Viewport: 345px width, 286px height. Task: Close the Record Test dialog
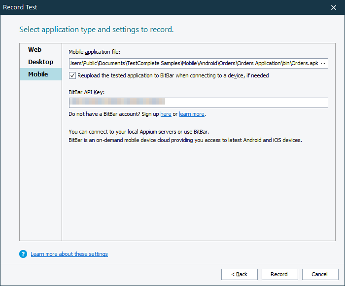[x=334, y=7]
